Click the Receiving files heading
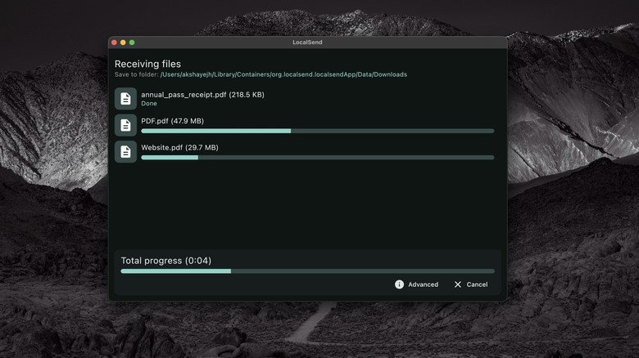Viewport: 639px width, 358px height. click(147, 64)
